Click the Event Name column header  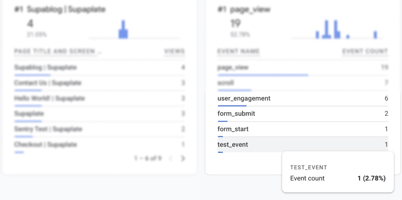pyautogui.click(x=239, y=51)
